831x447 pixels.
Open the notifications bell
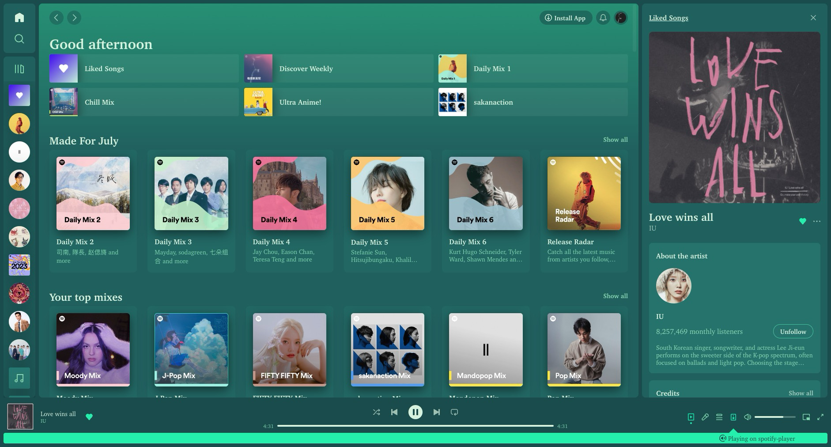(x=603, y=18)
